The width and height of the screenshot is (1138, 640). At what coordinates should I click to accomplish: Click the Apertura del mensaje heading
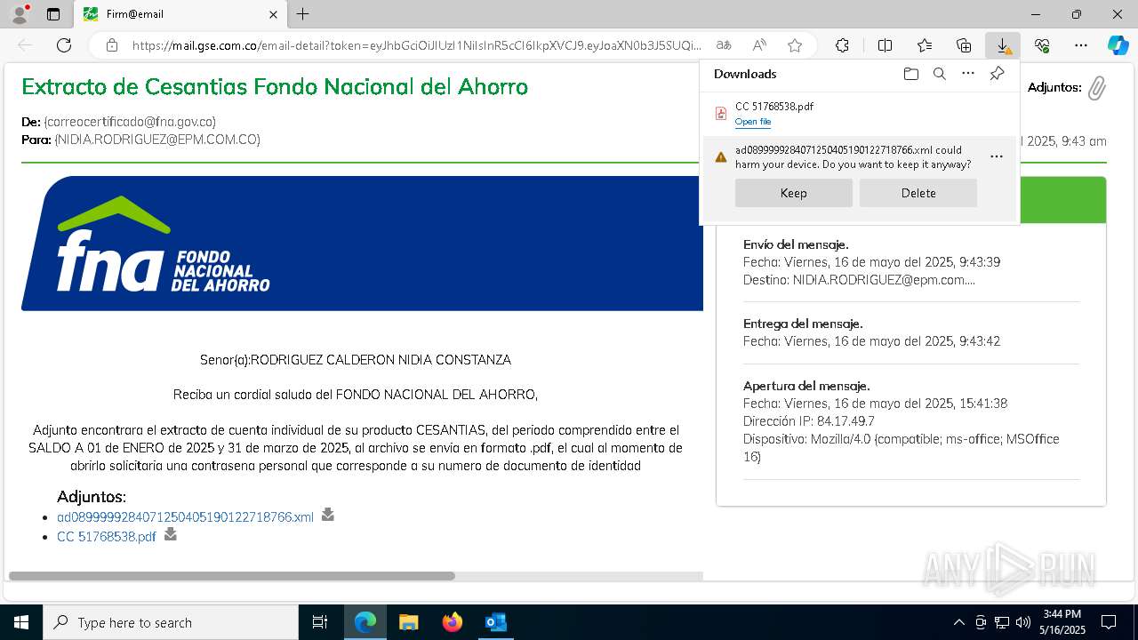(x=806, y=386)
